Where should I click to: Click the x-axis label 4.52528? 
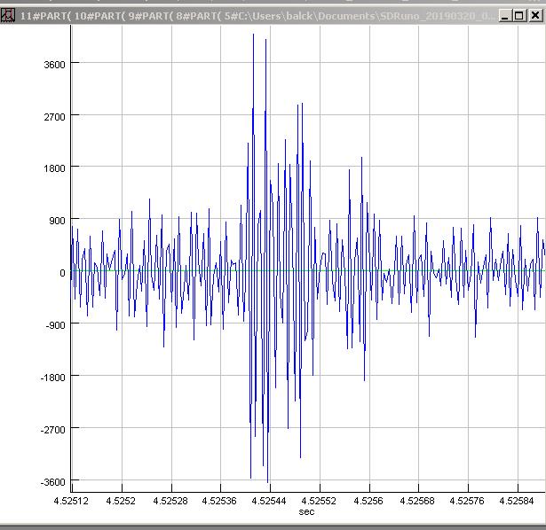pyautogui.click(x=170, y=501)
